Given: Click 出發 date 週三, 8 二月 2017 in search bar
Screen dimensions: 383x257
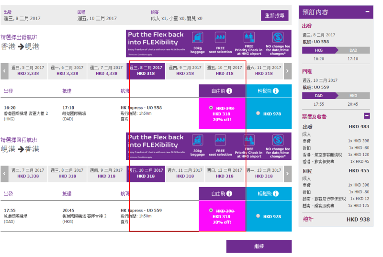Looking at the screenshot, I should click(22, 18).
